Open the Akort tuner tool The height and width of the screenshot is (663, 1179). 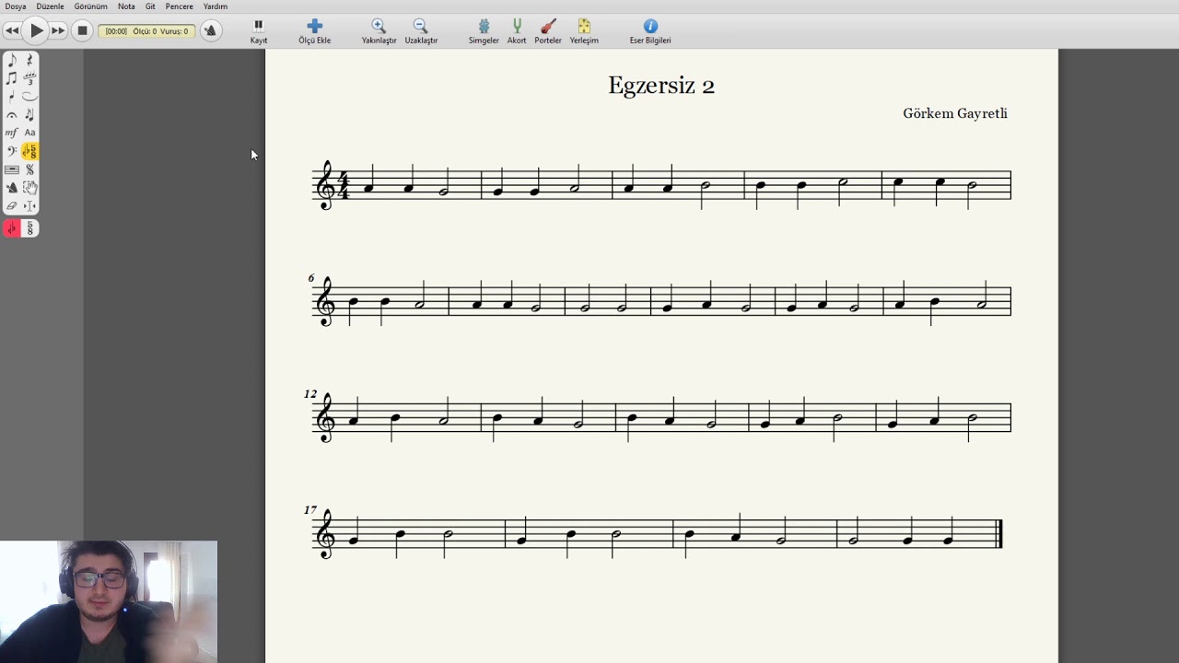(x=517, y=31)
